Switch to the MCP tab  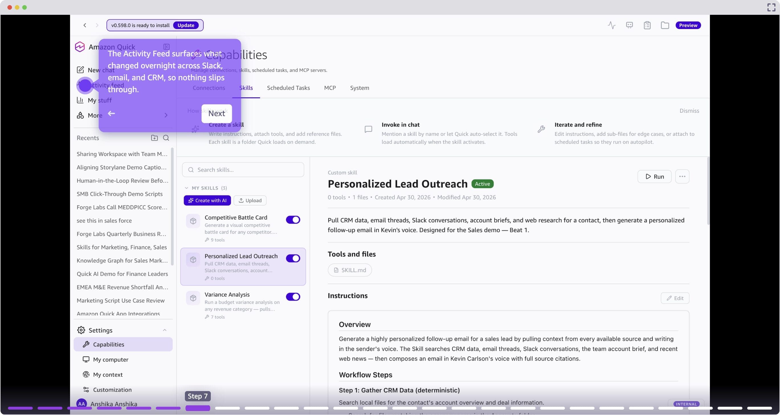click(330, 88)
